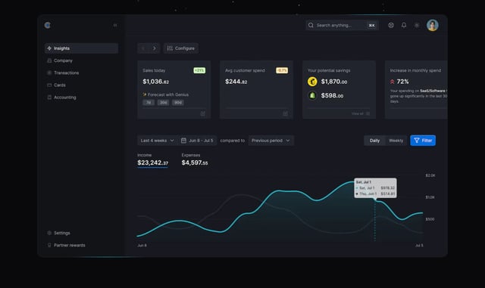
Task: Go to the next insights page arrow
Action: 154,48
